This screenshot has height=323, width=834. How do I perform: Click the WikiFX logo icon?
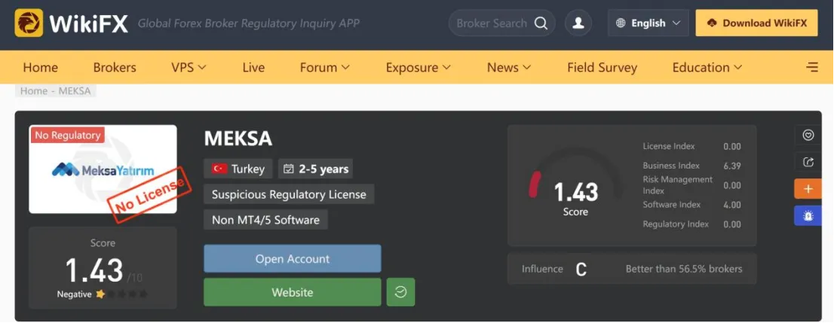coord(29,23)
